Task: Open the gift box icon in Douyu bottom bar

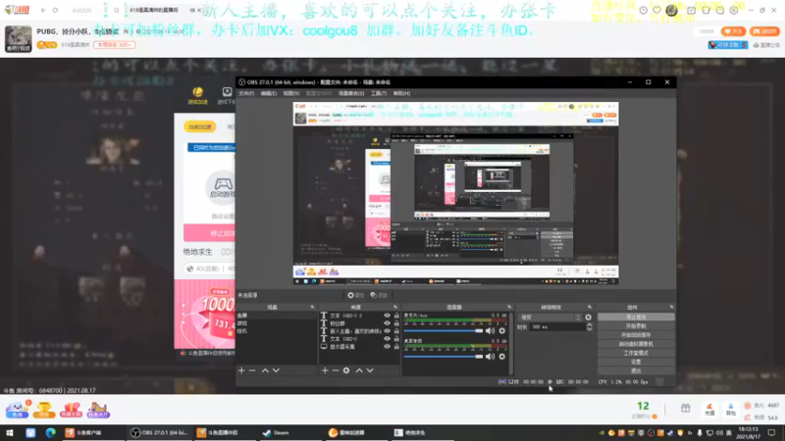Action: click(x=685, y=409)
